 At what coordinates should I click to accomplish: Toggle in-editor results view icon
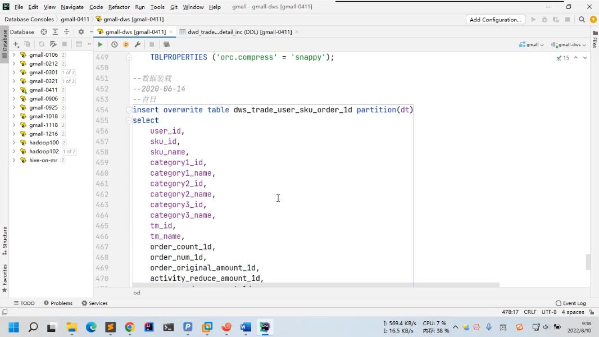[166, 44]
